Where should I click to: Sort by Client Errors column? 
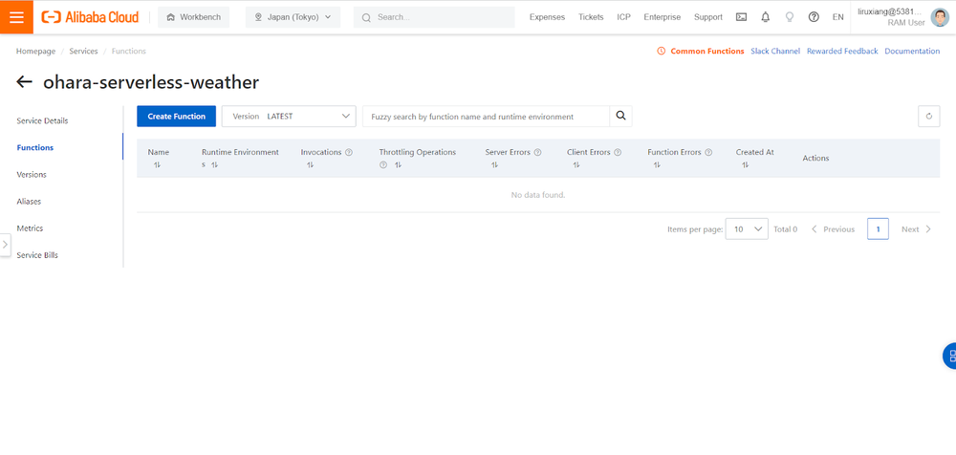[576, 165]
